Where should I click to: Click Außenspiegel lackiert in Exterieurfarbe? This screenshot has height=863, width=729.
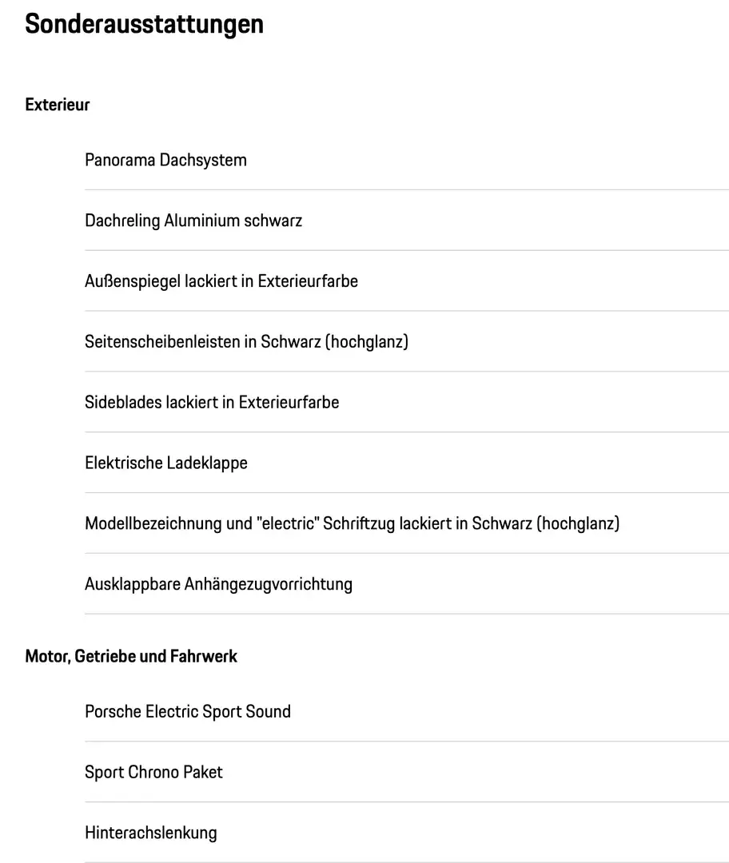(221, 281)
